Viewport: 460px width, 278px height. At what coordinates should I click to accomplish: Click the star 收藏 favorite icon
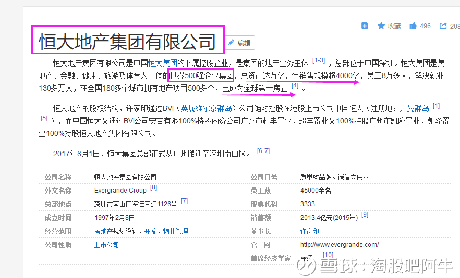coord(381,26)
